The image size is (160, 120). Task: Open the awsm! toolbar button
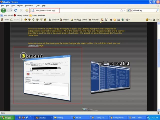point(5,19)
